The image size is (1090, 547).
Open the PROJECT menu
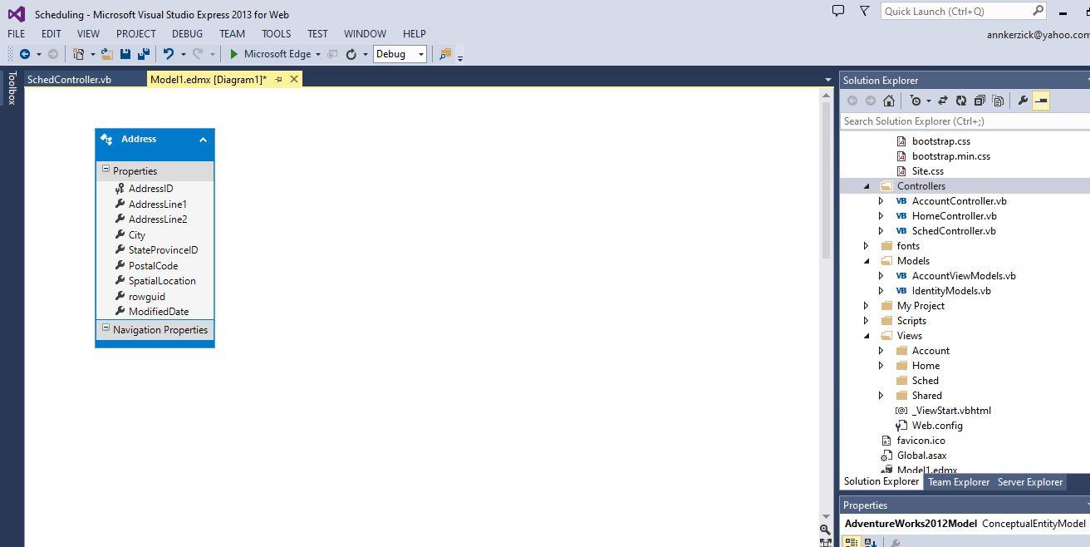135,33
